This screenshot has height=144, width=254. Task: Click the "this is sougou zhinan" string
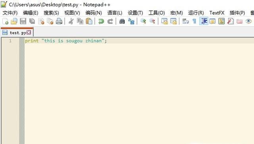(x=73, y=41)
